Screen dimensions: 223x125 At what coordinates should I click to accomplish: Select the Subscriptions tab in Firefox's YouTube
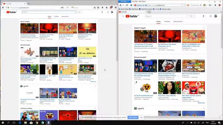[65, 16]
